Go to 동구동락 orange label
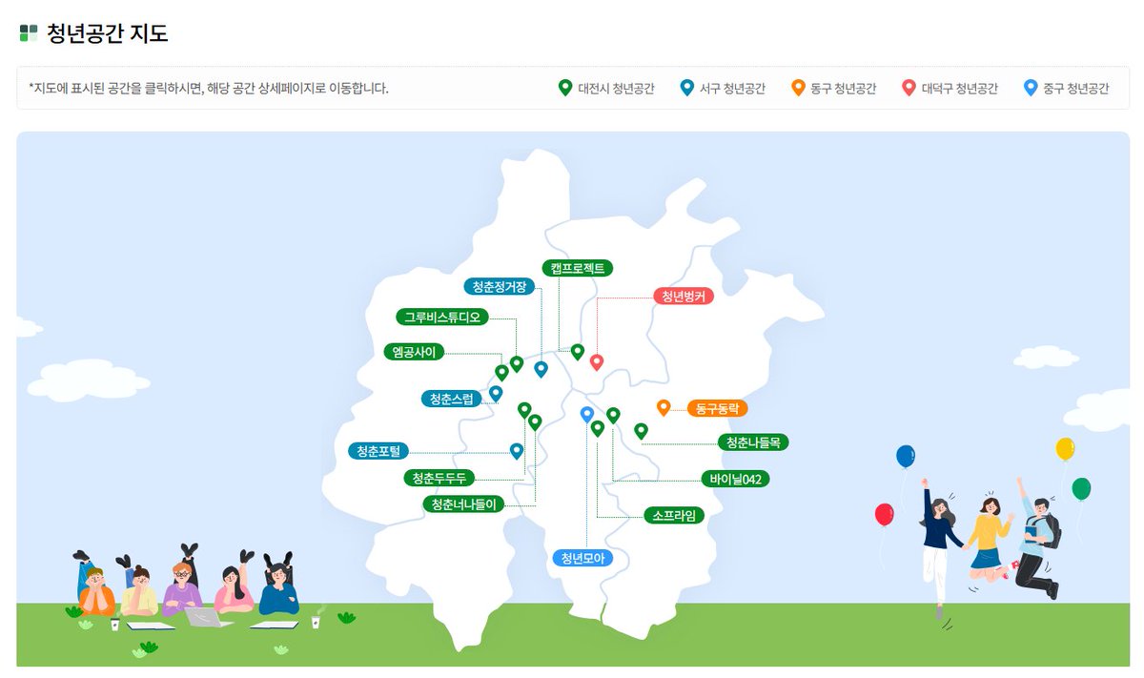This screenshot has width=1144, height=678. (718, 408)
